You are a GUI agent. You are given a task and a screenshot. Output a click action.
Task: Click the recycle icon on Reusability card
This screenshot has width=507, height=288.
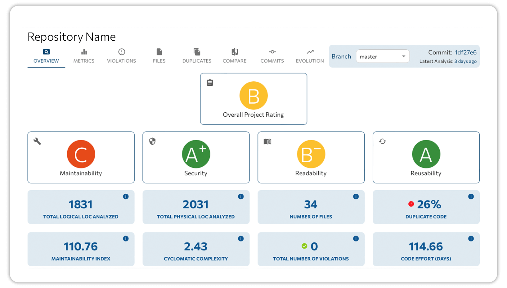tap(382, 142)
